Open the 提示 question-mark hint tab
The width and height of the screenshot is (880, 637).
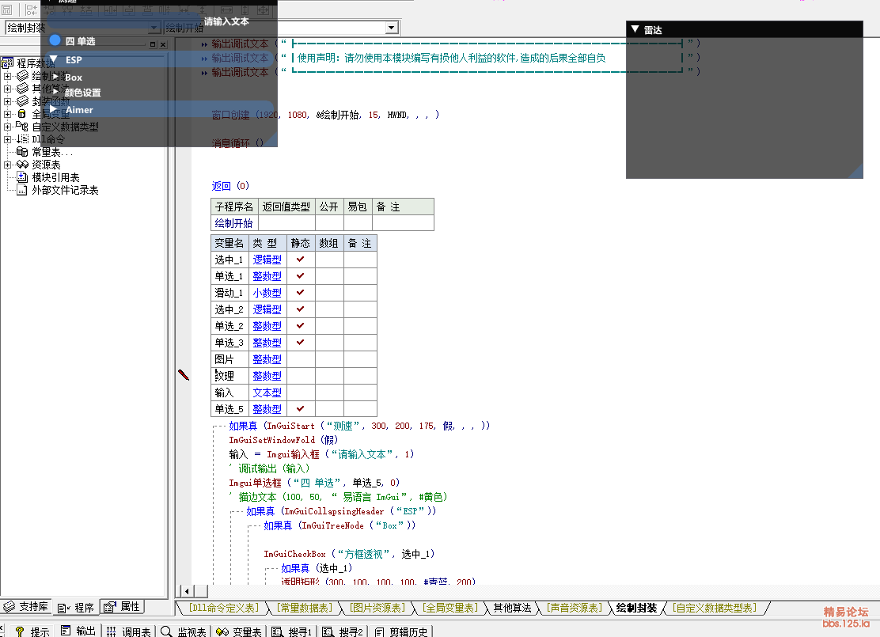point(20,631)
